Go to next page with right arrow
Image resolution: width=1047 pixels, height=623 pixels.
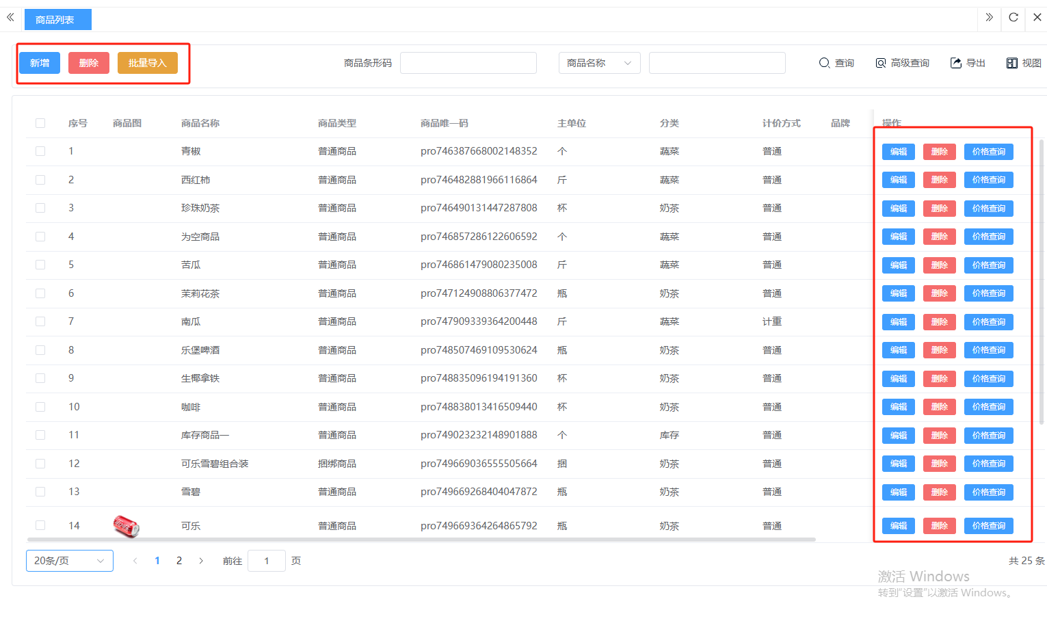click(201, 561)
